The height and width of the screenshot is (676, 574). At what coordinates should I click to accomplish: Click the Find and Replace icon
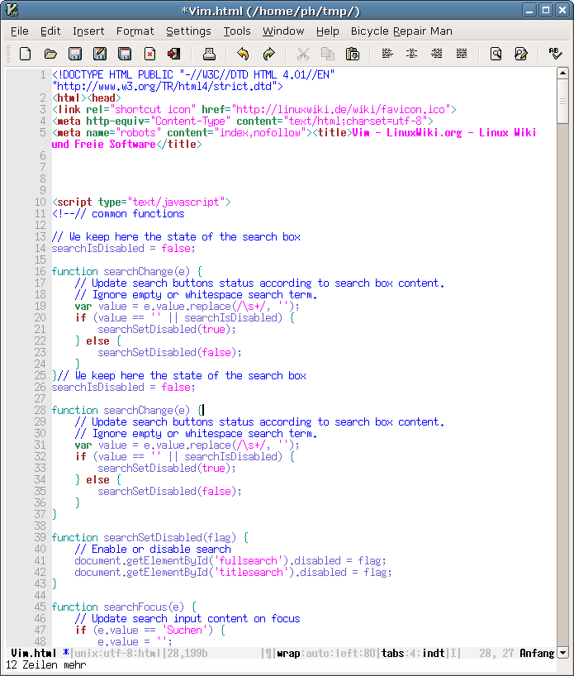520,55
